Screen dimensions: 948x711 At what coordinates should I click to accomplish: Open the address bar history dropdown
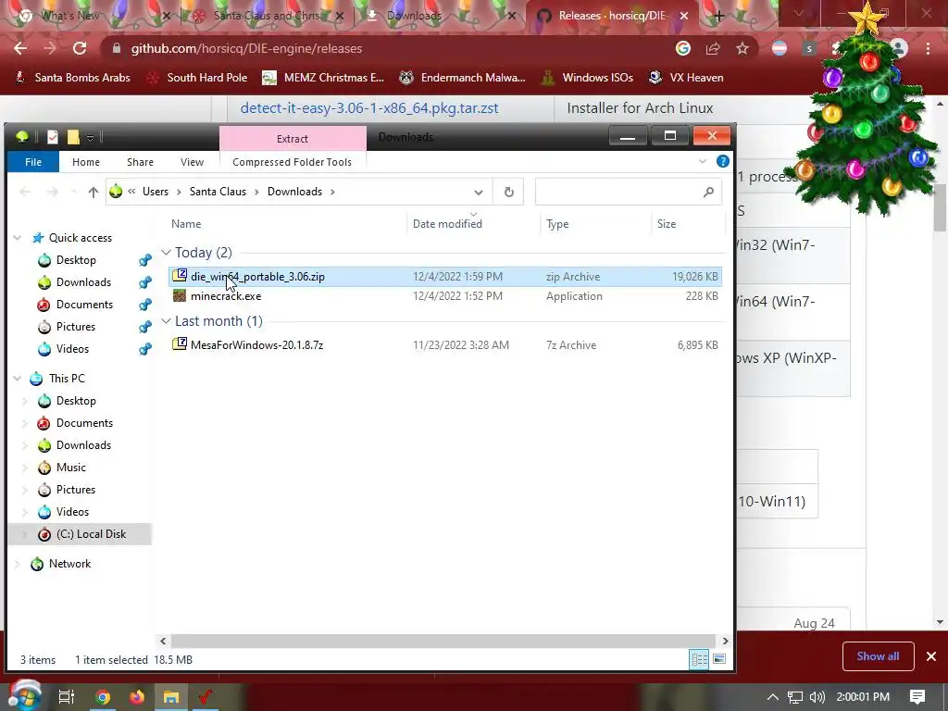tap(479, 193)
